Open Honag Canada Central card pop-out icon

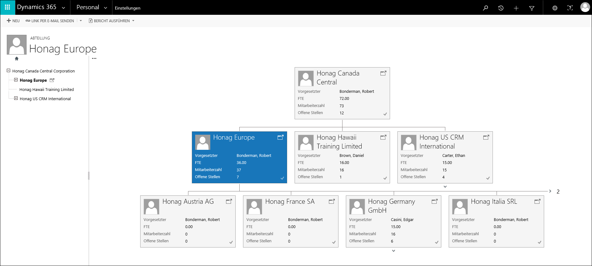(x=383, y=73)
